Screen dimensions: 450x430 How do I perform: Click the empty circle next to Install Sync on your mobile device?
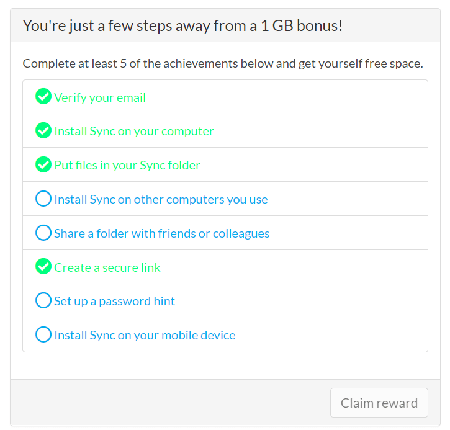click(x=43, y=334)
